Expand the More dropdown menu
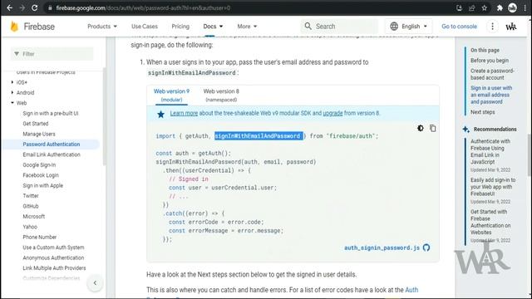 tap(247, 26)
